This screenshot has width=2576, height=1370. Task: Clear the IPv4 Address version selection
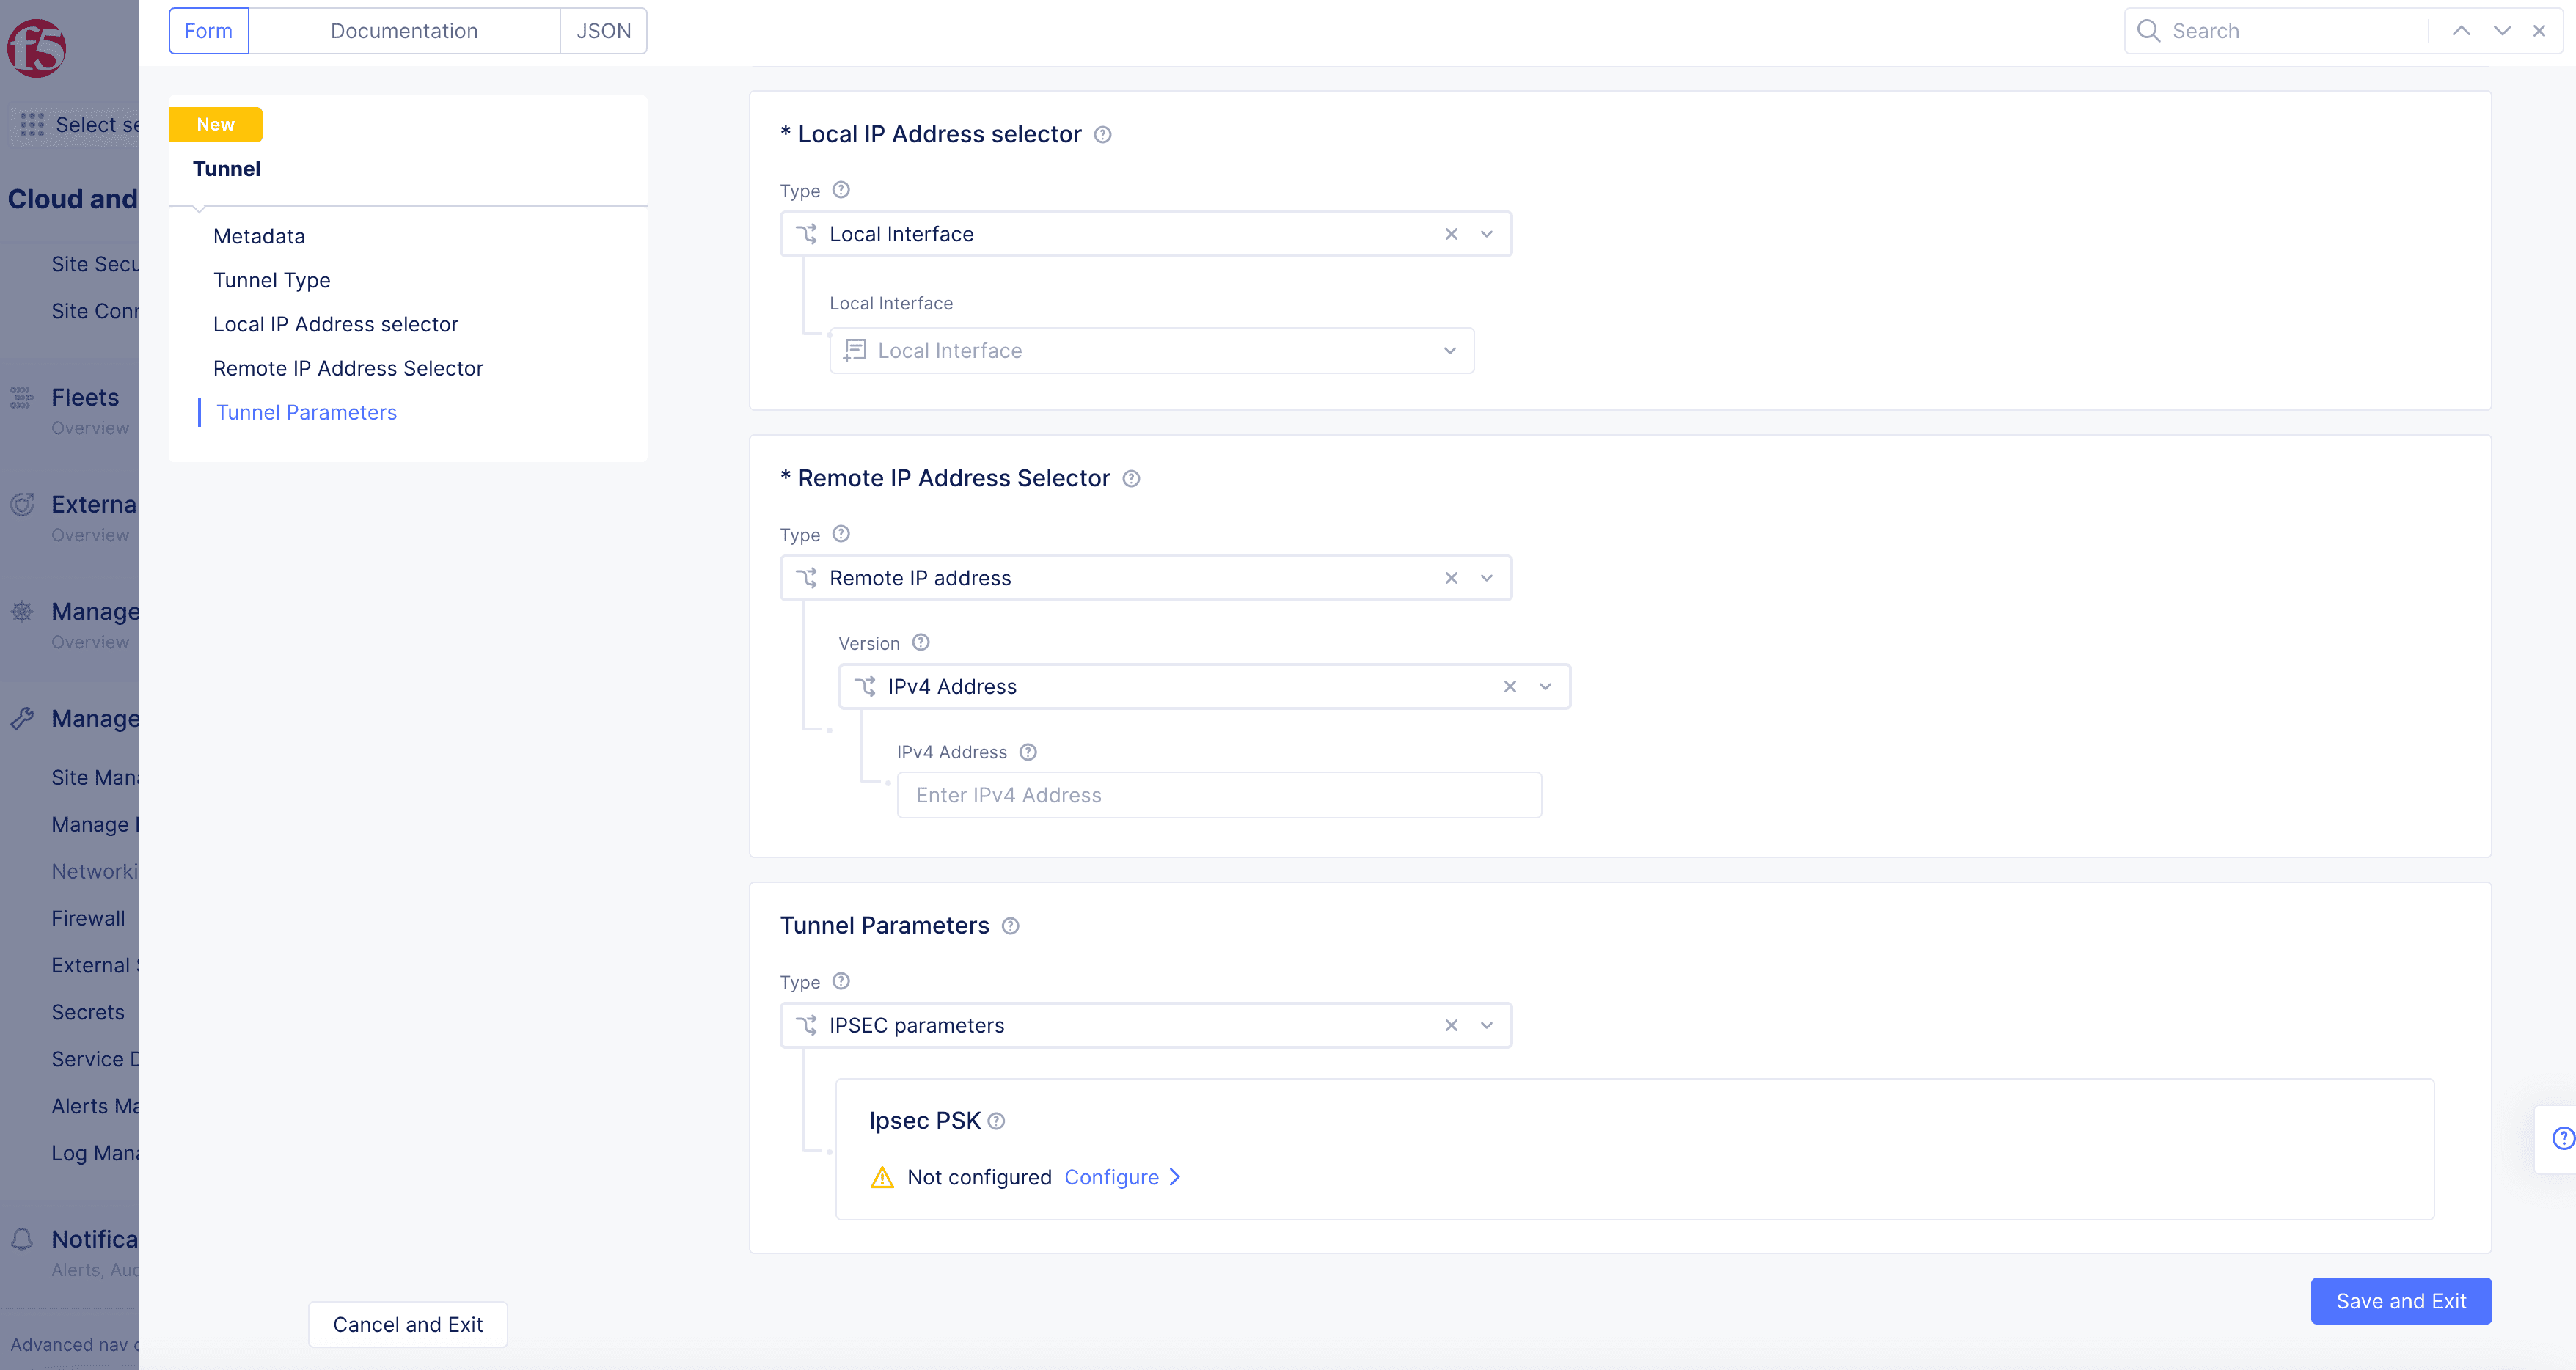click(x=1510, y=686)
